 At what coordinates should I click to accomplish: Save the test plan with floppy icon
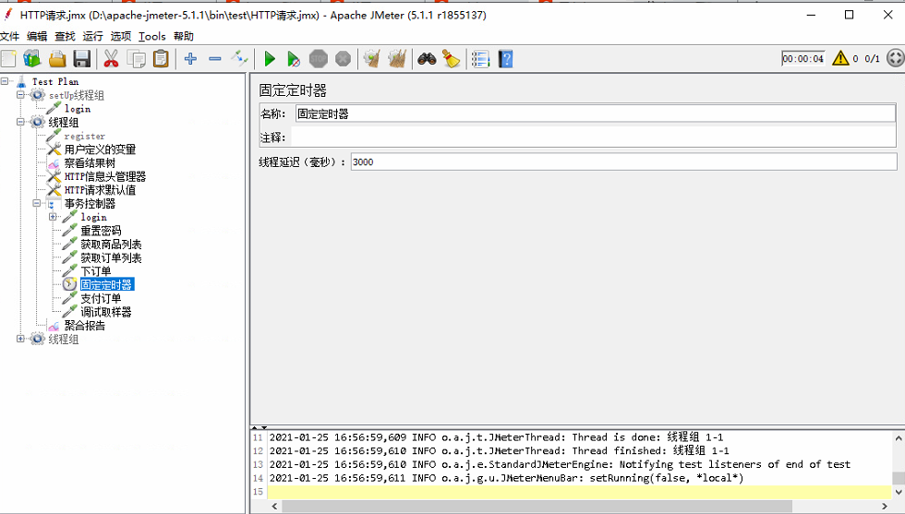pyautogui.click(x=81, y=59)
